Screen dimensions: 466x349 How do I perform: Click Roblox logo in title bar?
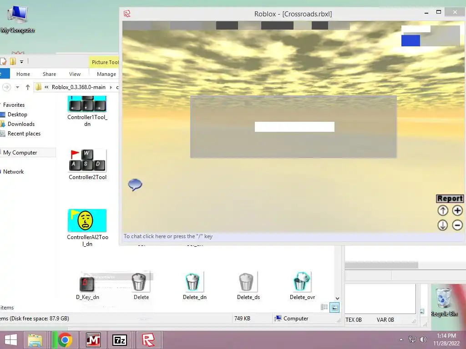point(127,13)
